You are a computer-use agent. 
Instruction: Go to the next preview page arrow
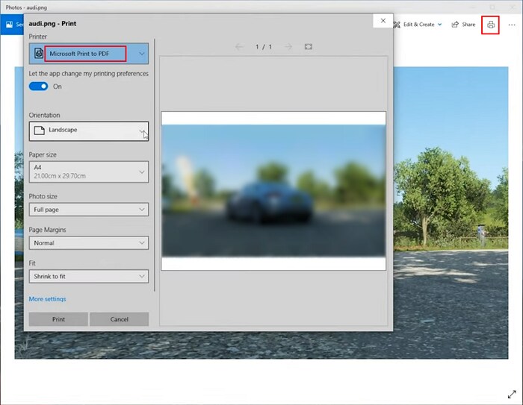click(288, 47)
